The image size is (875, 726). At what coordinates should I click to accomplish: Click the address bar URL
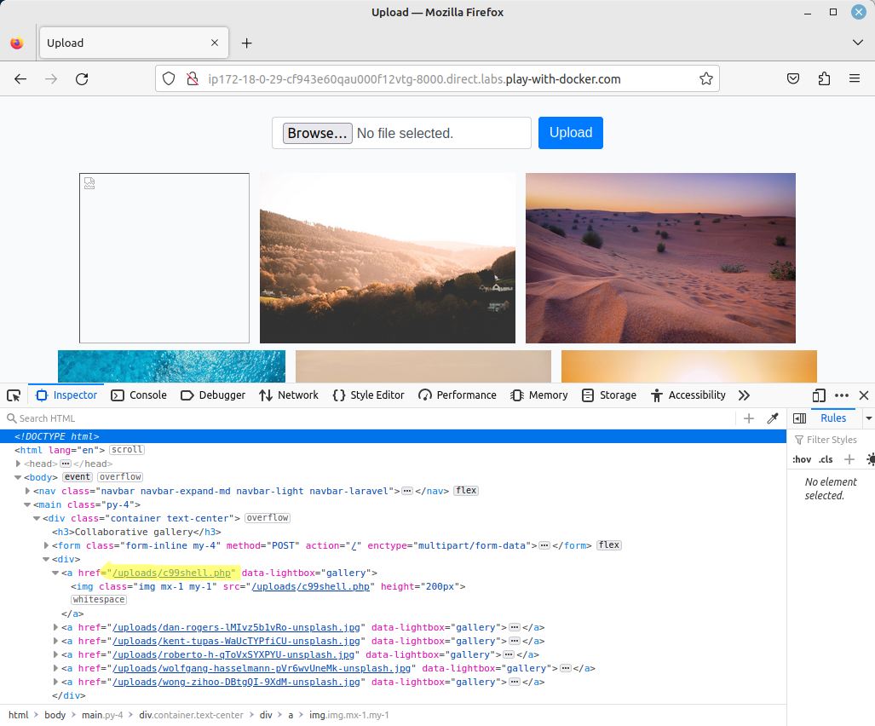[414, 78]
